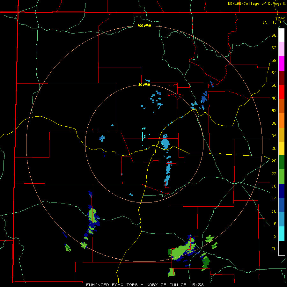
Task: Click the 38 scale value
Action: pos(274,123)
